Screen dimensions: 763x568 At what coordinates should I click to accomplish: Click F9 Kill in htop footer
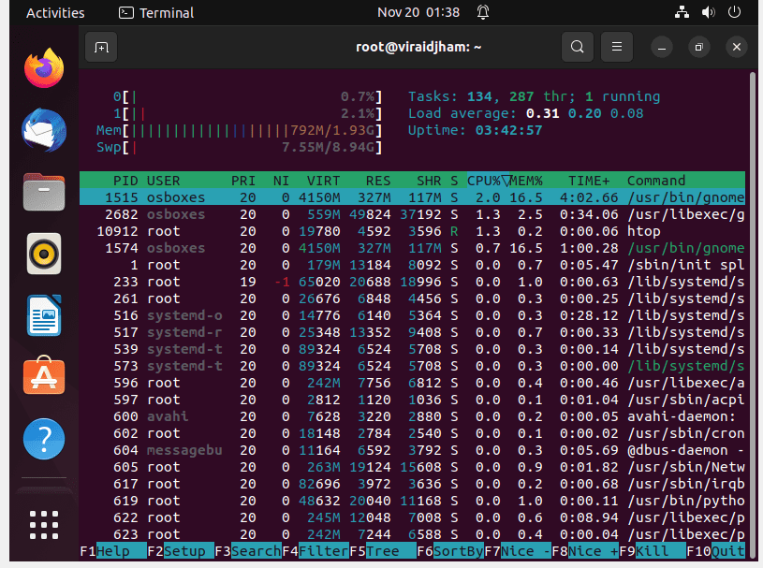click(653, 551)
